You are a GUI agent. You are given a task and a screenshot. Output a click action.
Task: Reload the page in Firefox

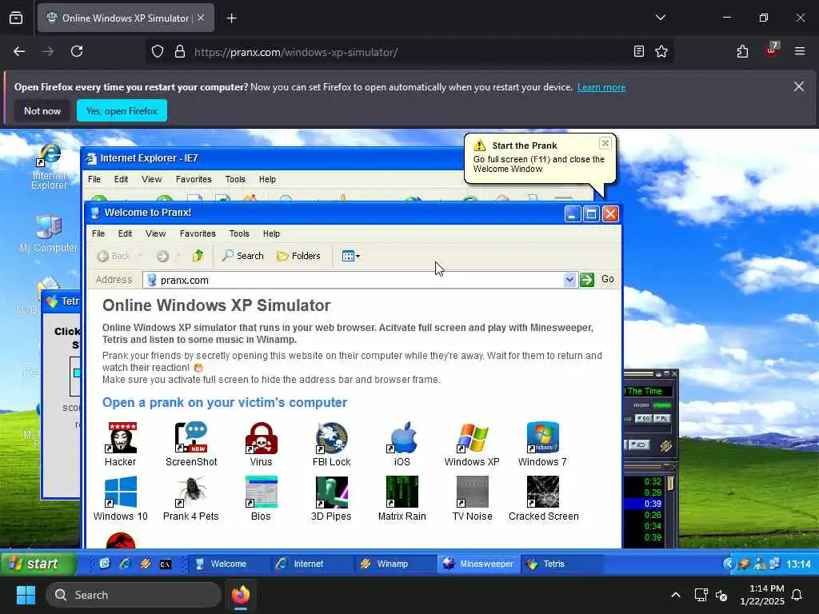click(77, 51)
